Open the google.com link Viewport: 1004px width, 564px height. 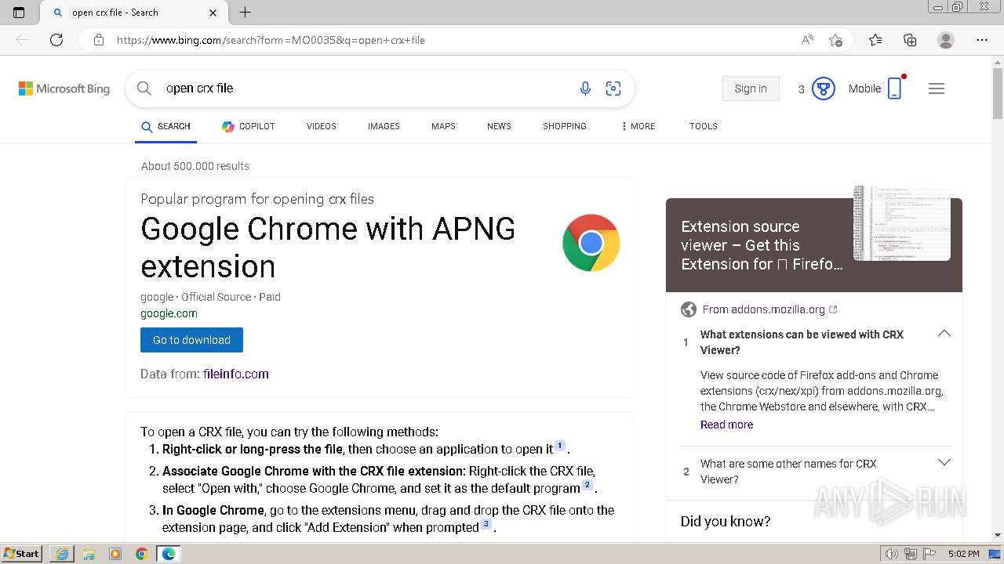(x=169, y=313)
